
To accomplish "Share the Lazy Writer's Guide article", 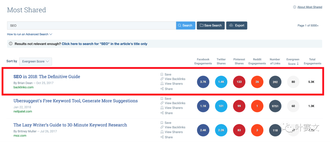I will [x=167, y=137].
